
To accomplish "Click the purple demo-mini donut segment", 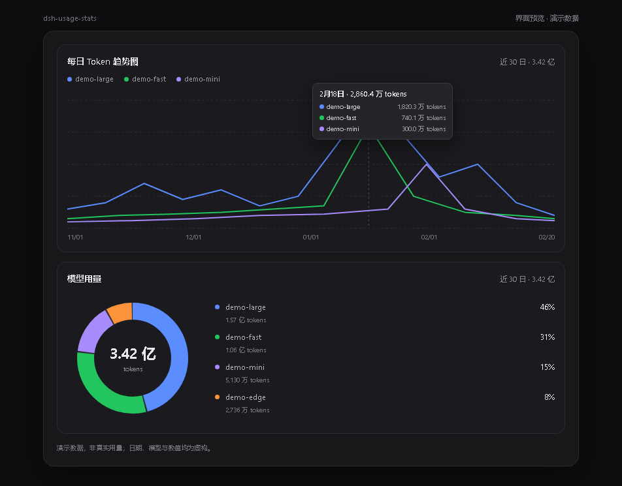I will click(x=92, y=332).
